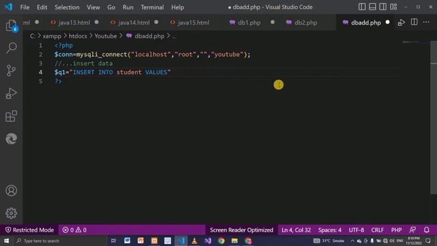Switch to the java15.html tab
Screen dimensions: 437x246
193,23
